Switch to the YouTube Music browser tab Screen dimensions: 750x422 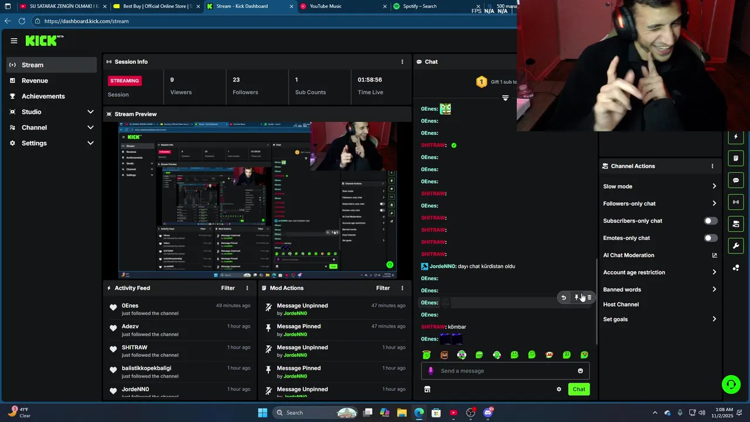[x=343, y=6]
